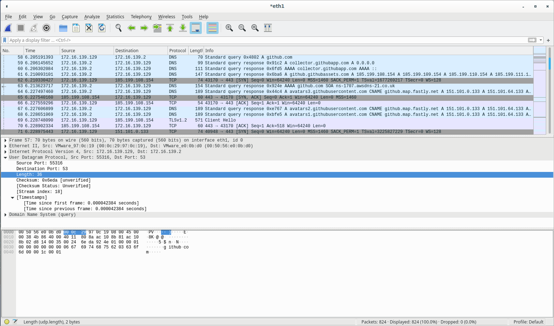This screenshot has width=554, height=326.
Task: Select packet 62 SYN to 185.199.108.154
Action: click(x=267, y=80)
